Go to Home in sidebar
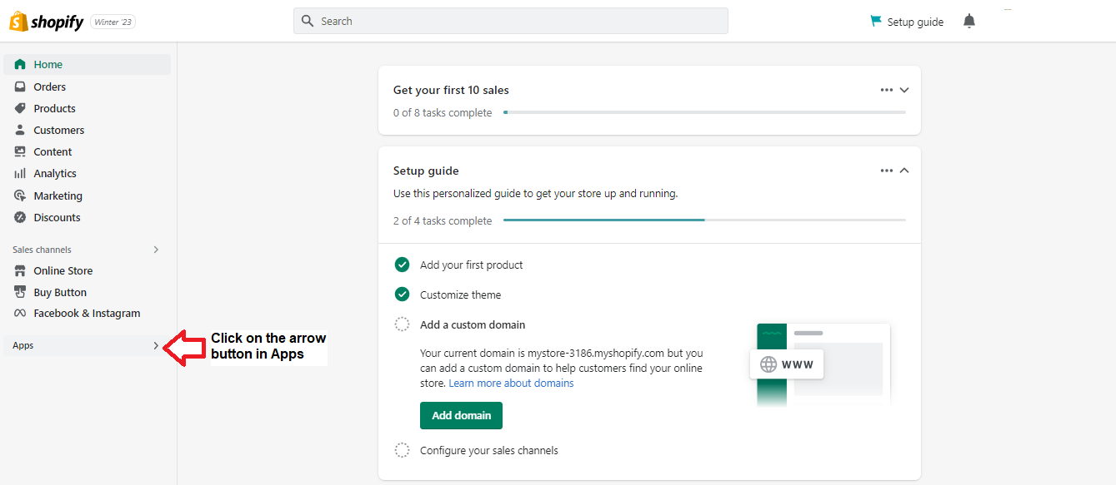This screenshot has width=1116, height=485. pos(87,64)
